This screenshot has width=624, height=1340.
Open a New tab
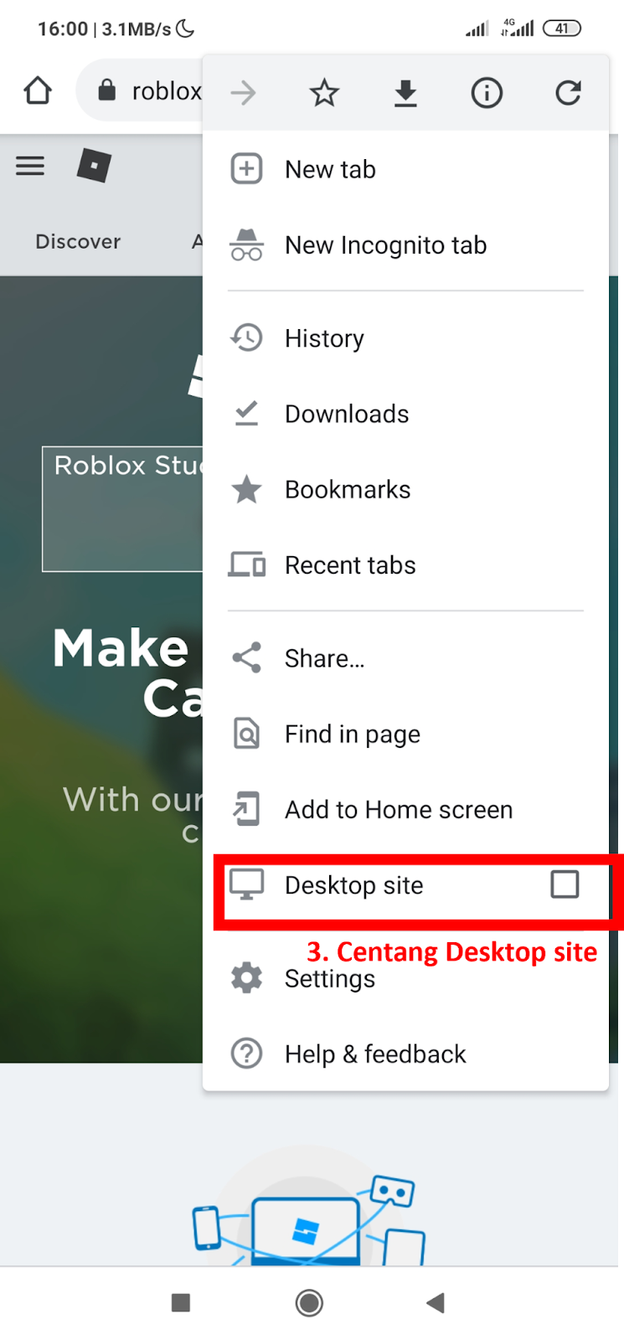tap(330, 169)
